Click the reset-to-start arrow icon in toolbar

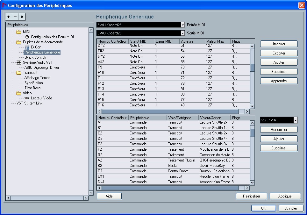tap(22, 17)
